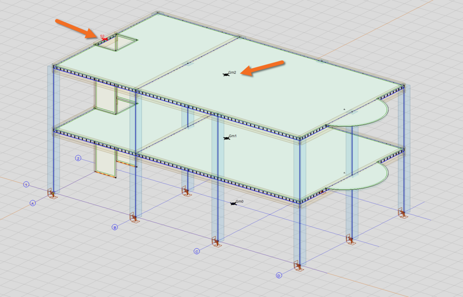Select the support icon at grid D
The image size is (463, 297).
click(298, 267)
